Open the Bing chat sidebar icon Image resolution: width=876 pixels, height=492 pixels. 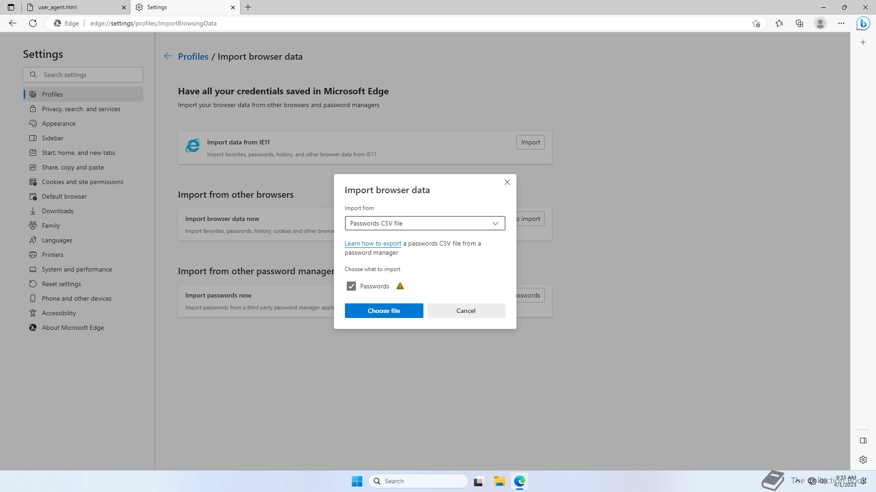[x=863, y=23]
